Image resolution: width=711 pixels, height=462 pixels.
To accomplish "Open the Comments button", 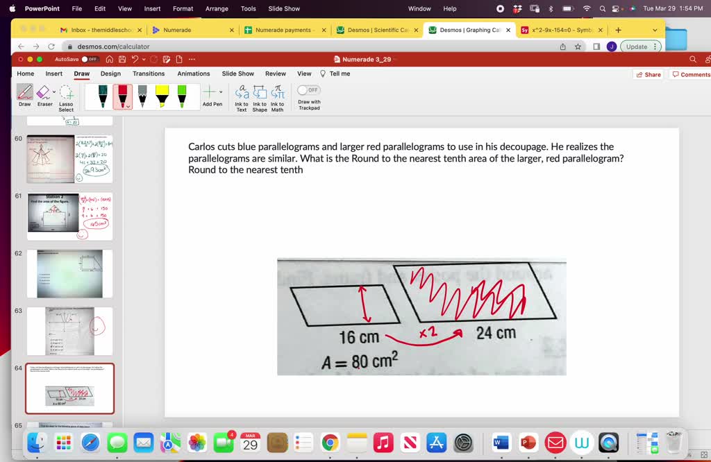I will pyautogui.click(x=690, y=74).
